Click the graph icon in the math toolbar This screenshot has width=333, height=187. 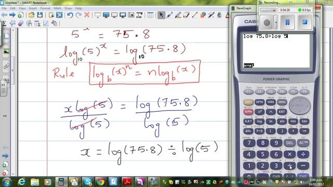pos(46,23)
